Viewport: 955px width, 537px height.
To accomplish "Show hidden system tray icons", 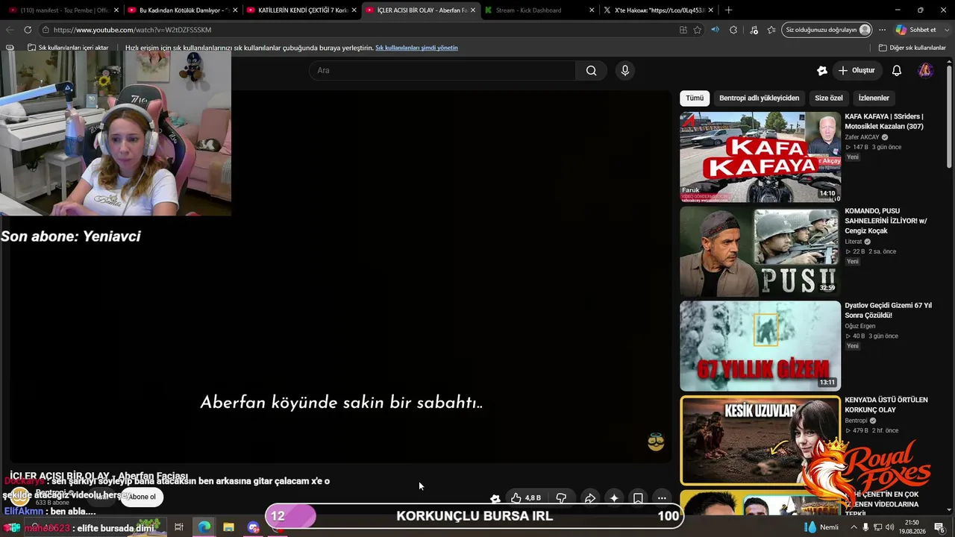I will 854,527.
